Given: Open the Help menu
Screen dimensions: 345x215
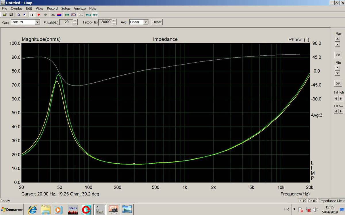Looking at the screenshot, I should pyautogui.click(x=93, y=9).
